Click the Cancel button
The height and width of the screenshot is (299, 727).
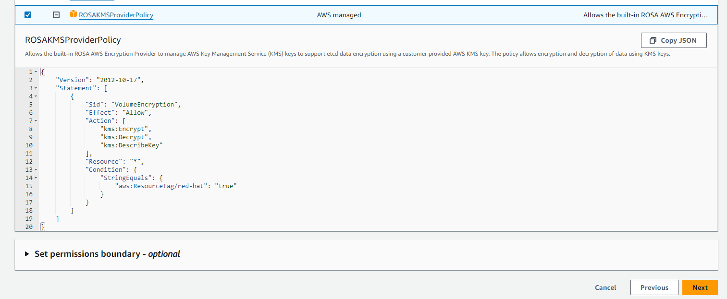605,287
